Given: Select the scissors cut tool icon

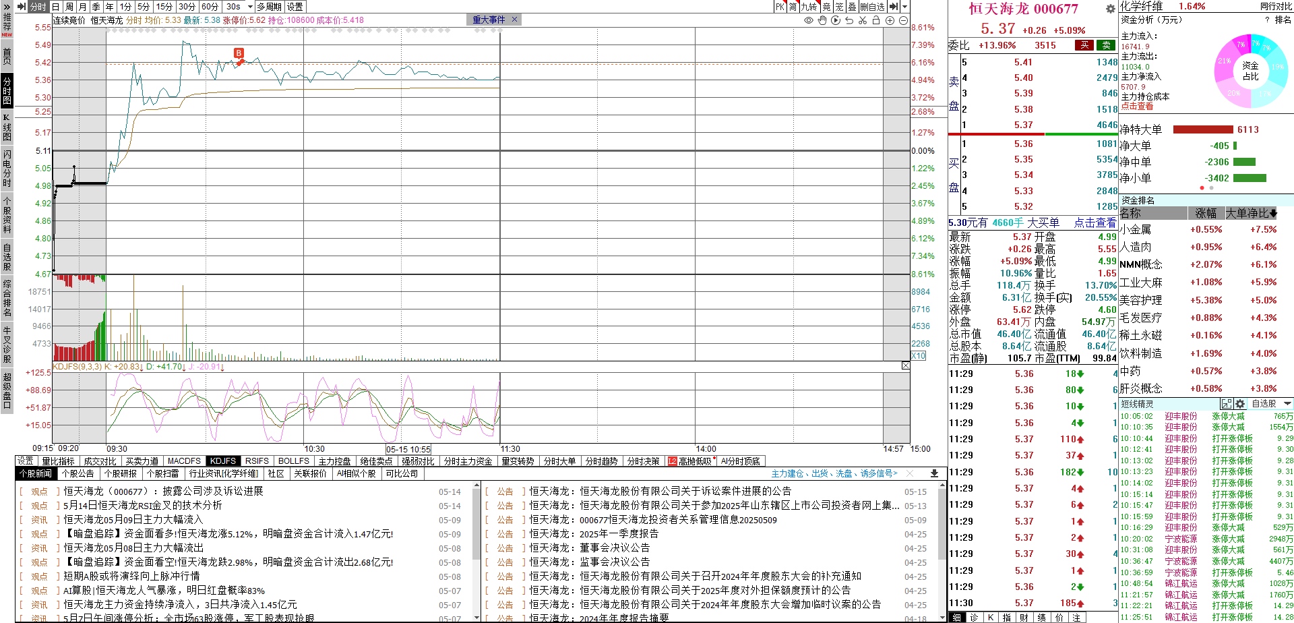Looking at the screenshot, I should pos(863,20).
